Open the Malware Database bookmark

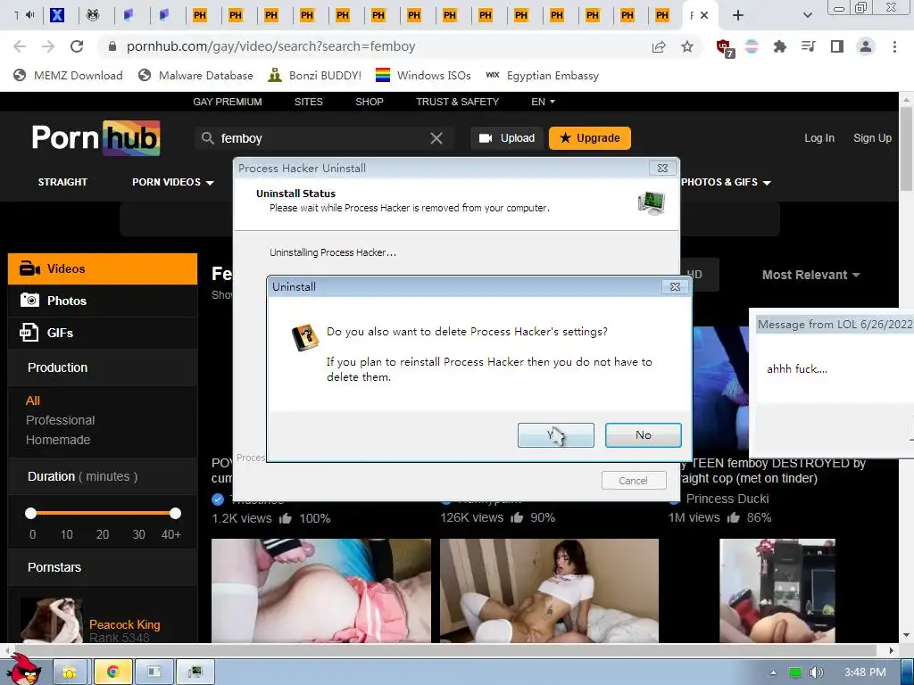(x=195, y=76)
